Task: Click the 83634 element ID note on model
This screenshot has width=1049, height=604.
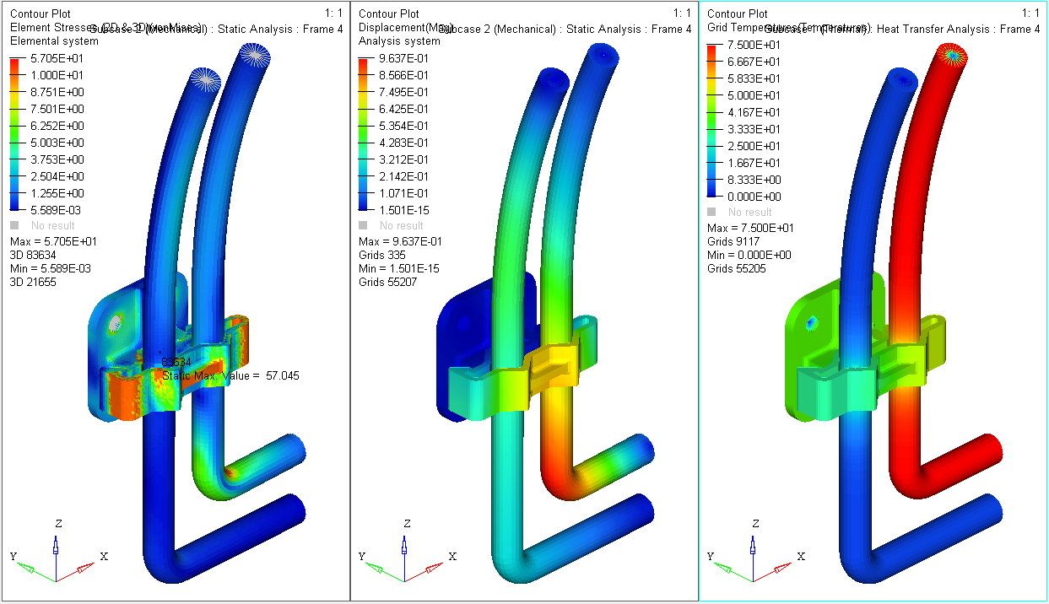Action: (x=176, y=363)
